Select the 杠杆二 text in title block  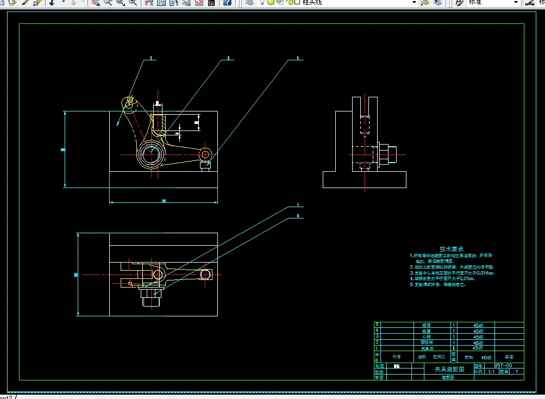[439, 357]
